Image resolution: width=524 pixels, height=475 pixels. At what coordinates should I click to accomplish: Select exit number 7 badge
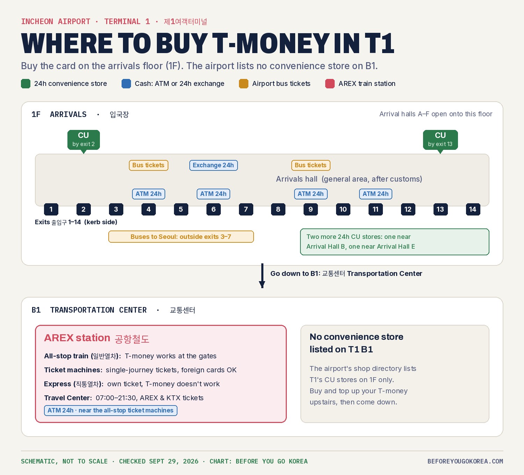pyautogui.click(x=246, y=209)
